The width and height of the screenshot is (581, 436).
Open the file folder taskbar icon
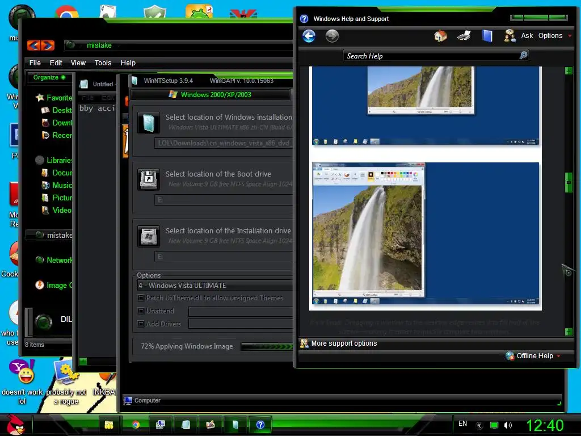coord(108,425)
